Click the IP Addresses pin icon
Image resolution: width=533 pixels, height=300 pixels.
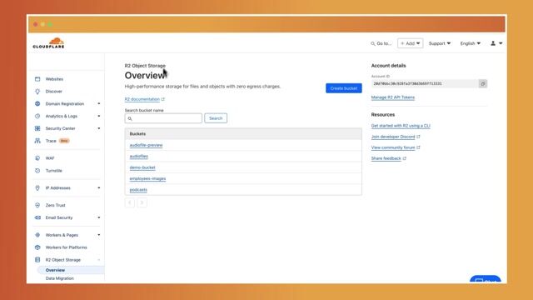pos(37,187)
